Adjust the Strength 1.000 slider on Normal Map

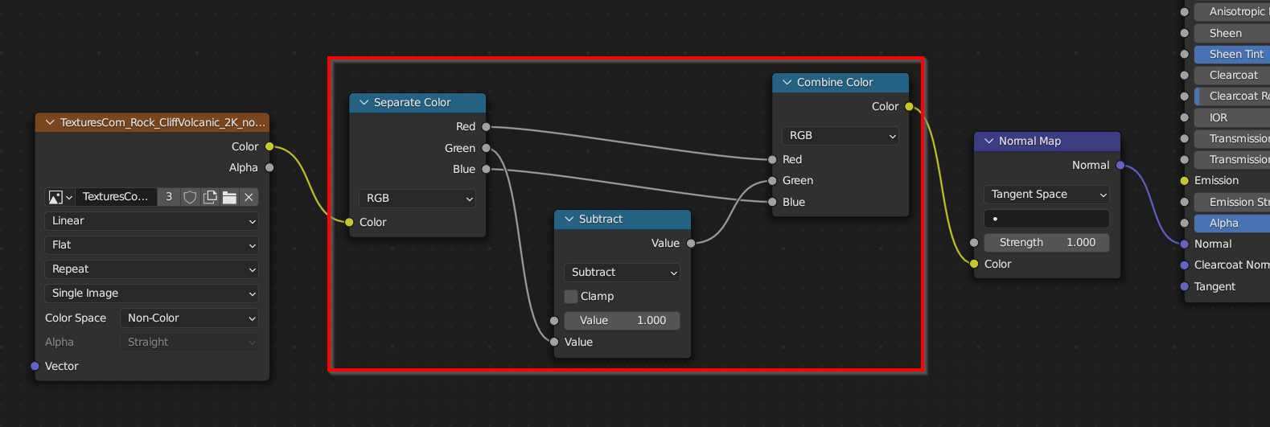point(1046,242)
